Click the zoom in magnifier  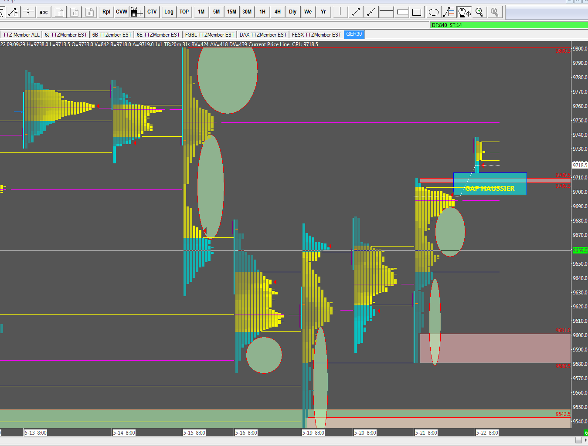click(479, 12)
